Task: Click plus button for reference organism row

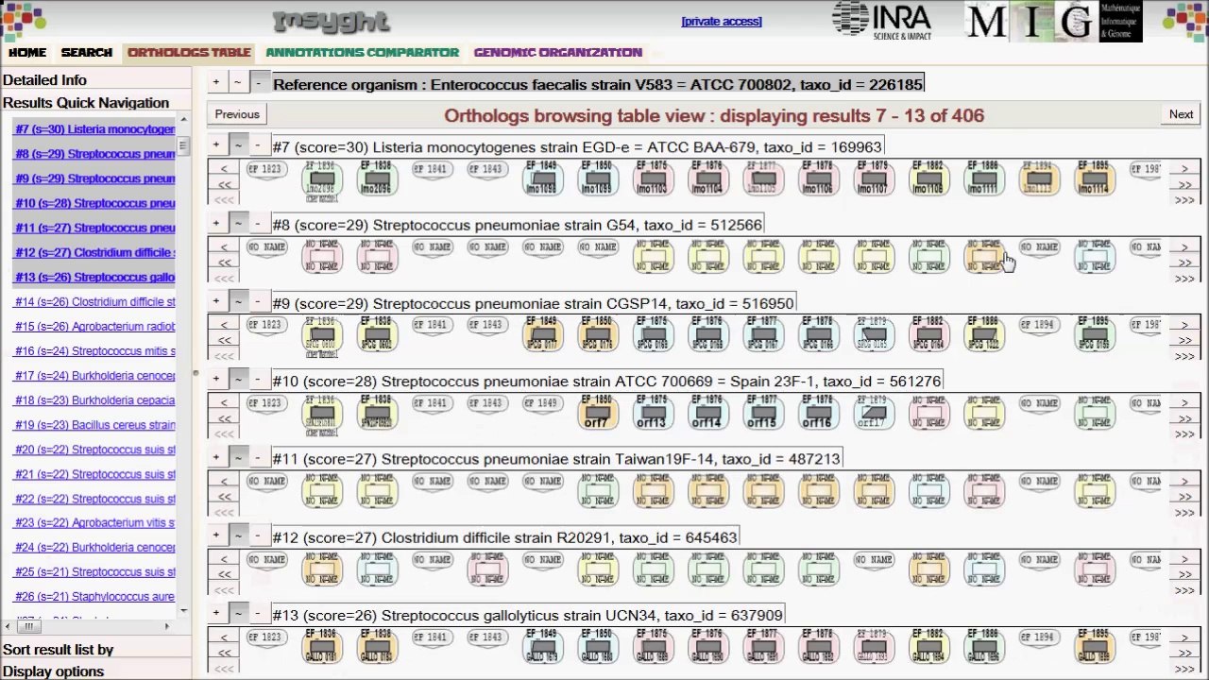Action: 216,82
